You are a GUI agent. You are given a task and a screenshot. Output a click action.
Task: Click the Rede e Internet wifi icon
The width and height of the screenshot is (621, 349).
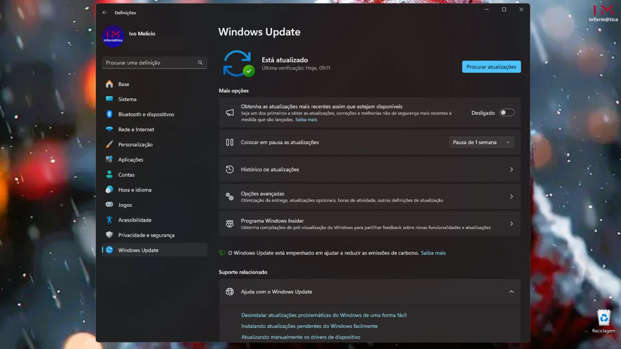point(109,129)
